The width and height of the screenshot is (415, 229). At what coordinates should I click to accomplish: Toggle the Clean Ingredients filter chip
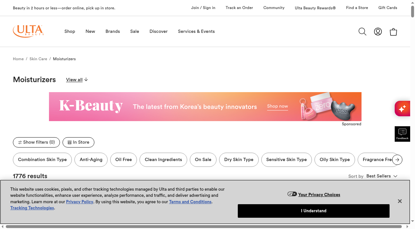(163, 160)
